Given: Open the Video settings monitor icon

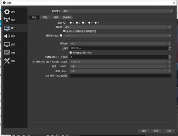Looking at the screenshot, I should (7, 45).
